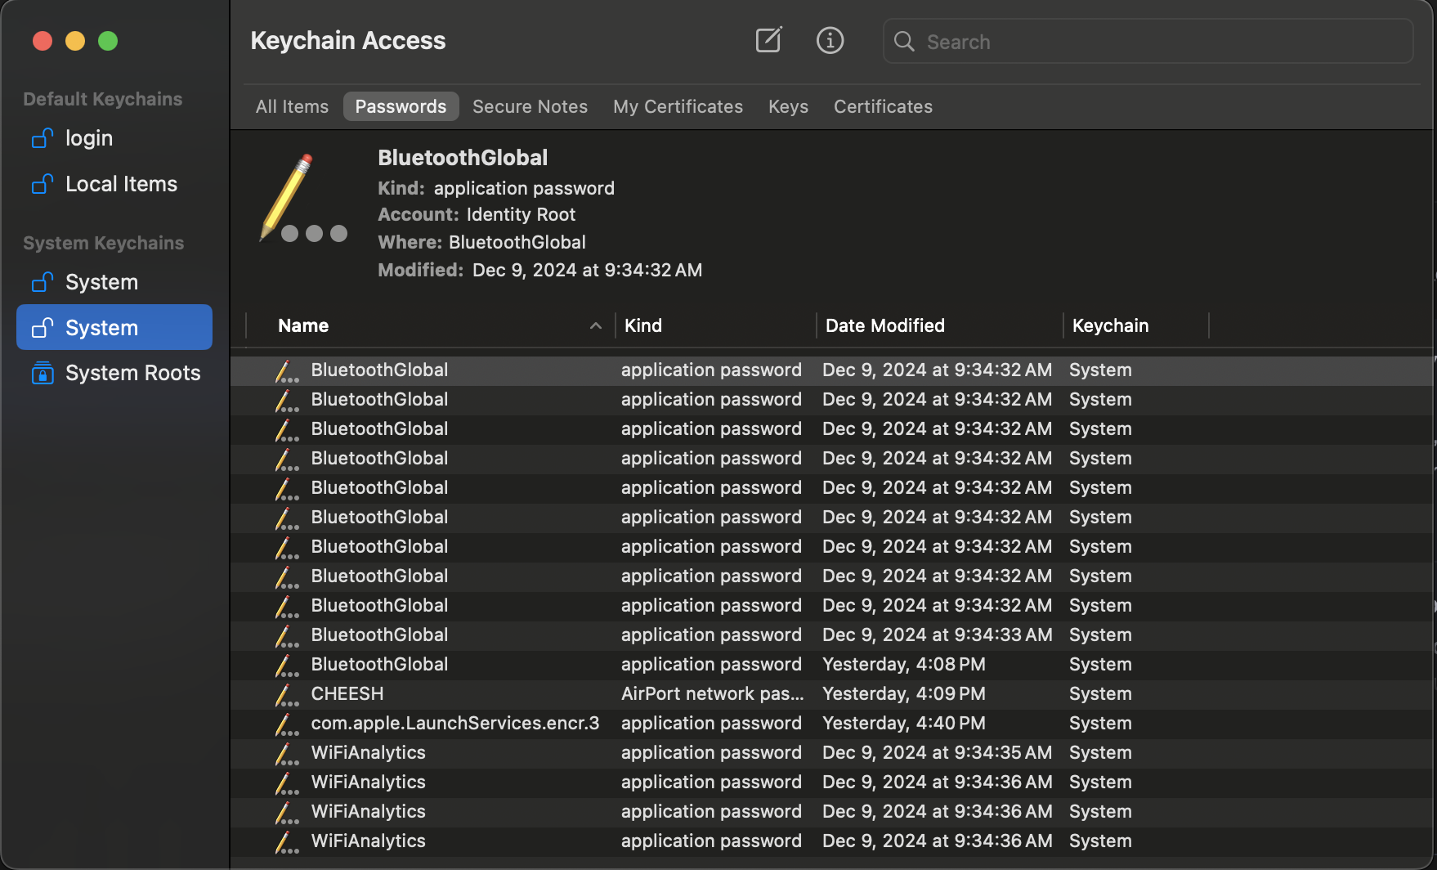Image resolution: width=1437 pixels, height=870 pixels.
Task: Lock the Local Items keychain padlock
Action: coord(42,184)
